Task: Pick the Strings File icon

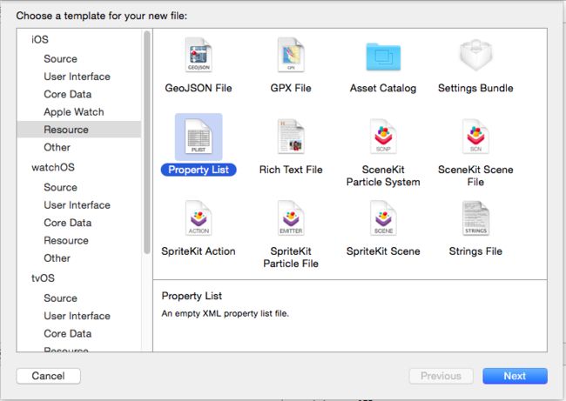Action: [475, 218]
